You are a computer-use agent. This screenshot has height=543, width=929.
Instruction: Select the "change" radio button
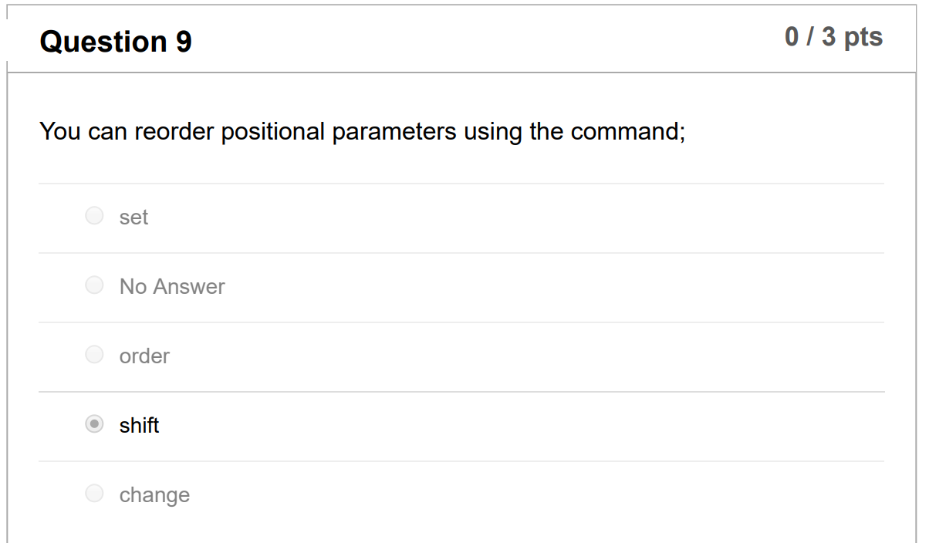click(94, 493)
